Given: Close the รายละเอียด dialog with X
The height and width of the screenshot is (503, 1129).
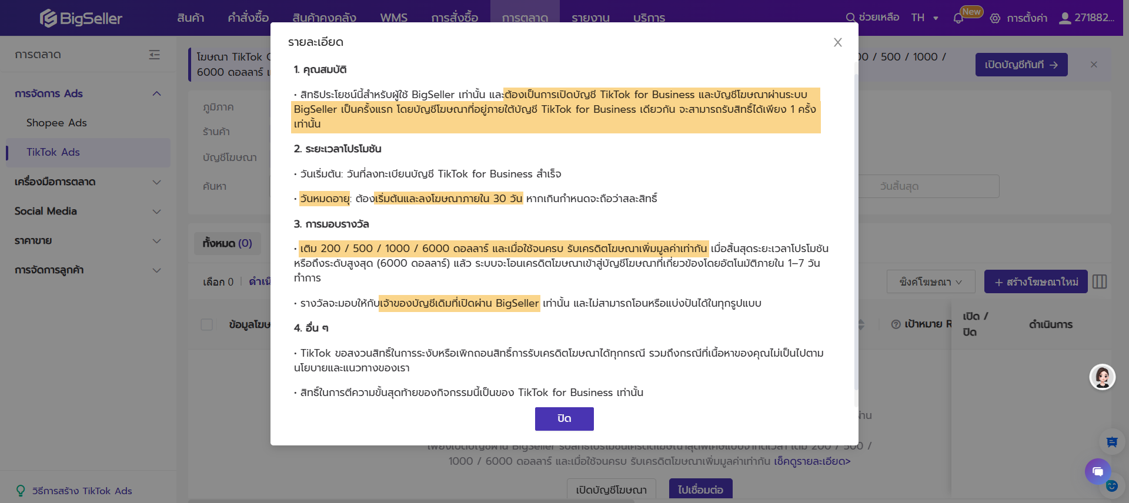Looking at the screenshot, I should 838,42.
